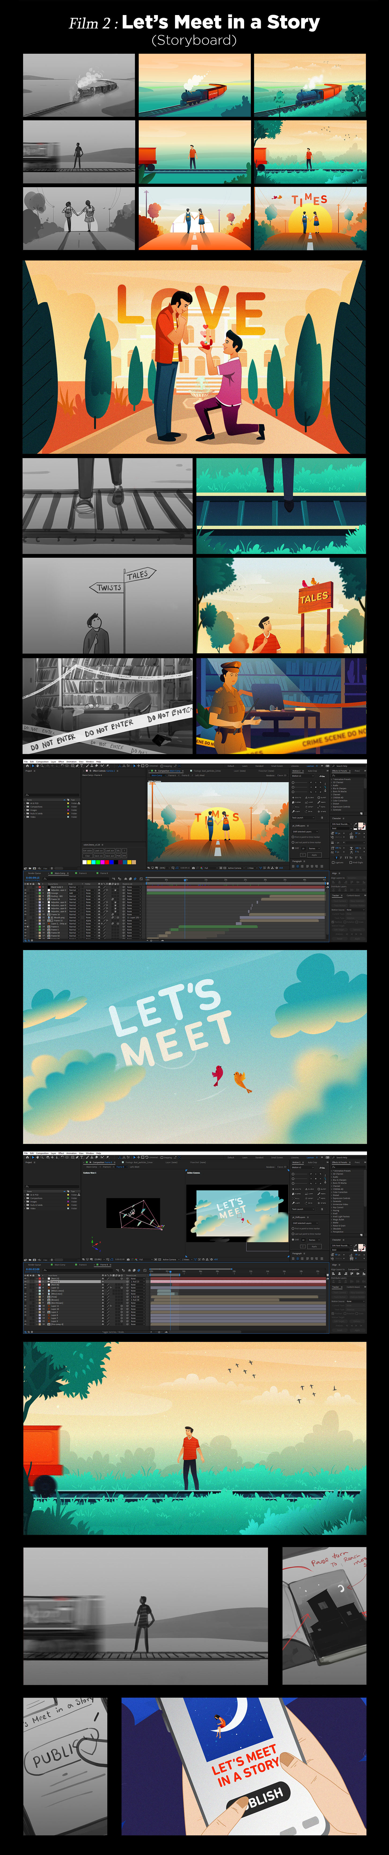Click the timecode field in second After Effects timeline
This screenshot has width=389, height=1855.
33,1270
